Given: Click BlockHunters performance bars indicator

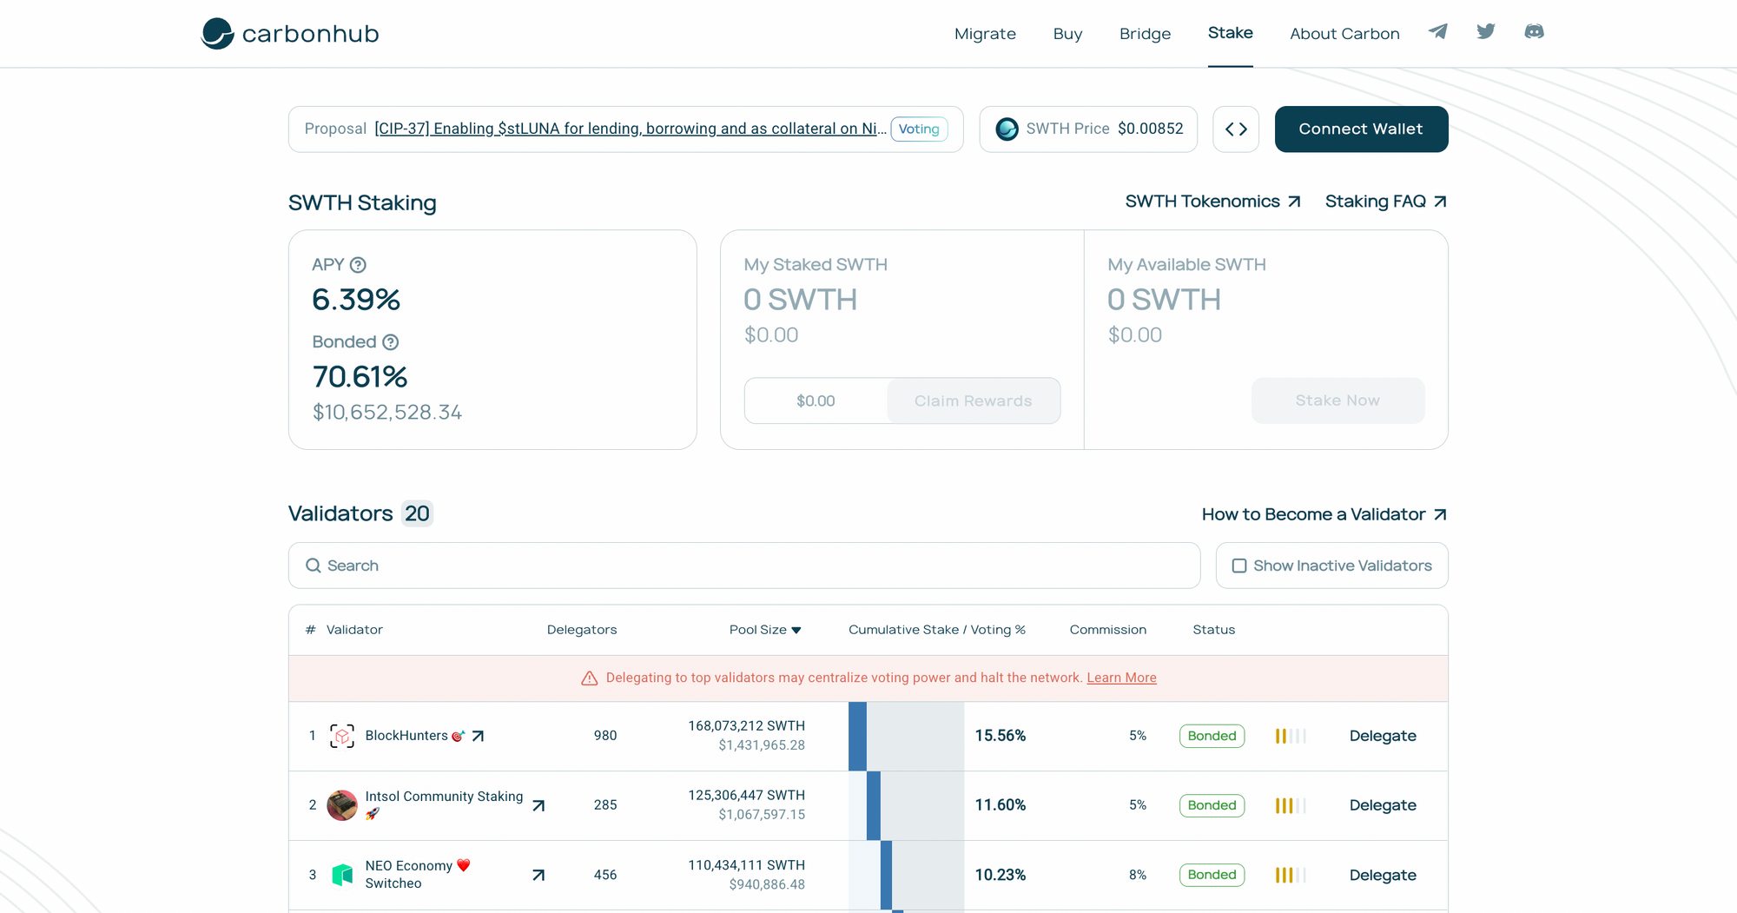Looking at the screenshot, I should point(1291,736).
